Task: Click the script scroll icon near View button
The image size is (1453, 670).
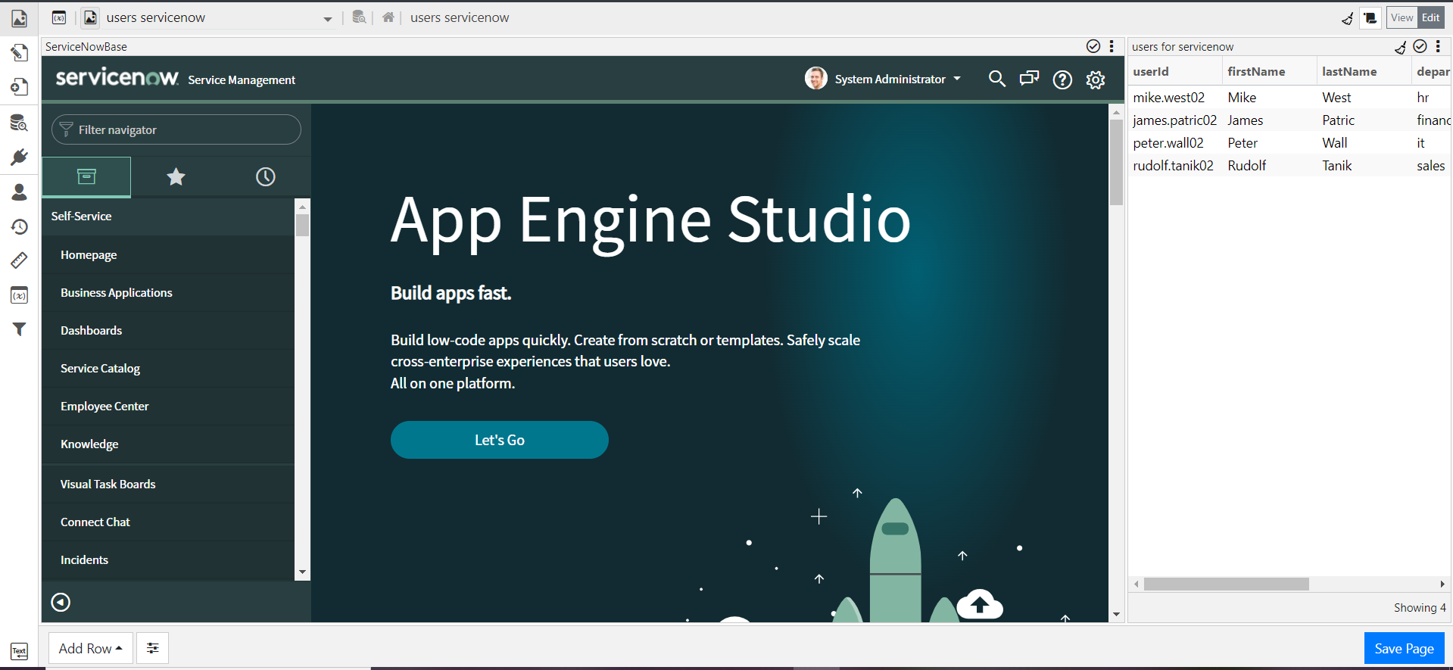Action: point(1370,18)
